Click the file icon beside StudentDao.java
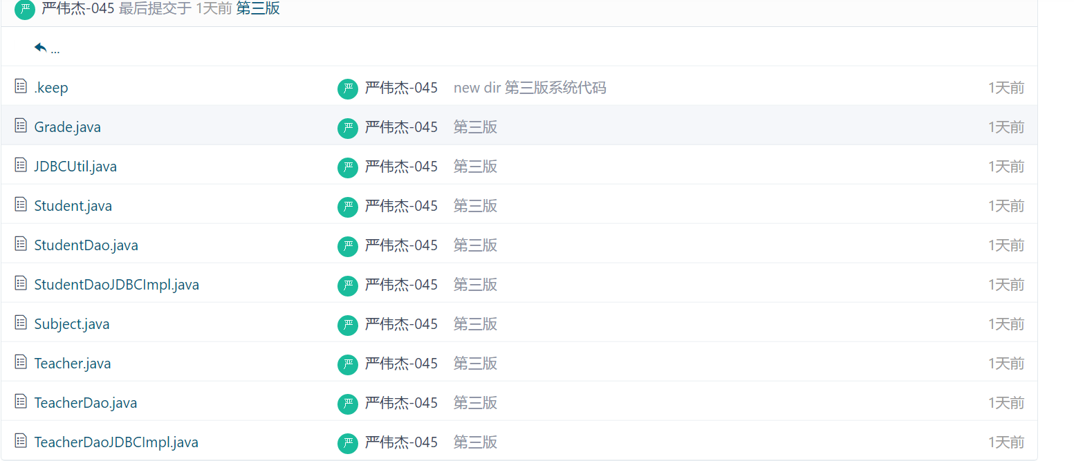 (21, 244)
